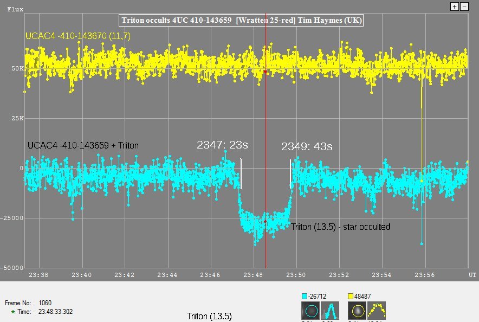Click the -50000 flux axis label
Image resolution: width=479 pixels, height=322 pixels.
pyautogui.click(x=11, y=268)
